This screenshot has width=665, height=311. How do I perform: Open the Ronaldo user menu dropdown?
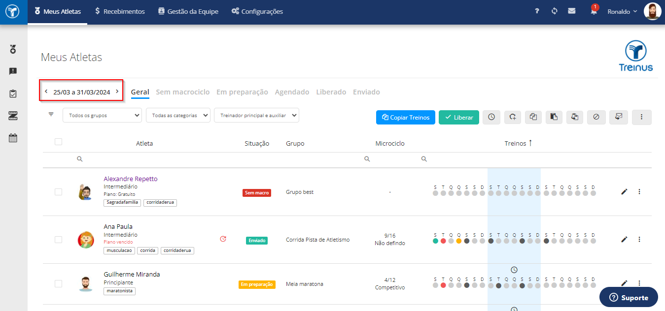click(x=622, y=11)
